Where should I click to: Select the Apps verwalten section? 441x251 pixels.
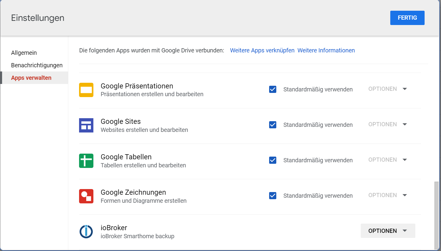(x=31, y=78)
